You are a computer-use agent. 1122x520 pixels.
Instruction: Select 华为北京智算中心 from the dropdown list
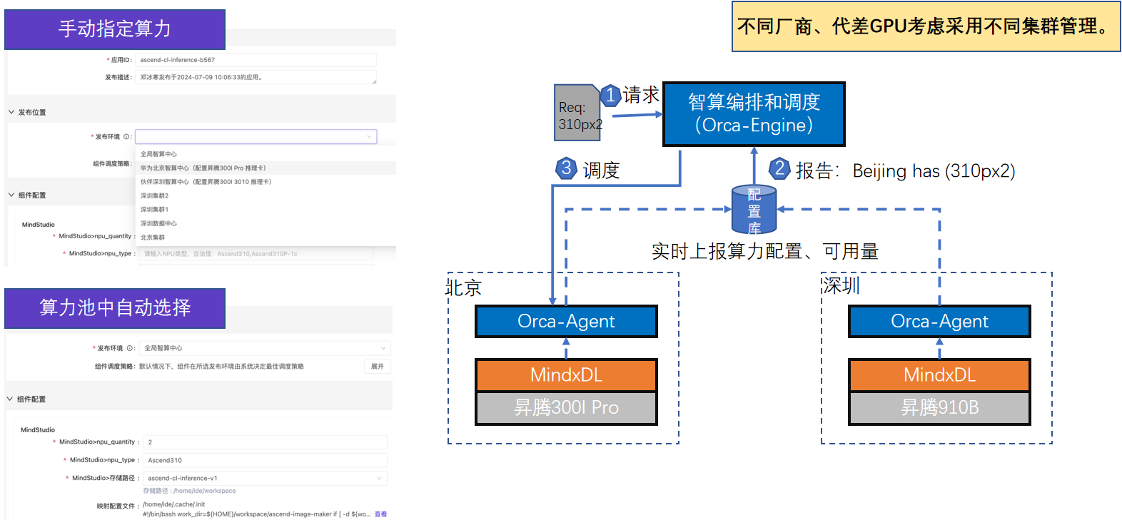tap(203, 168)
